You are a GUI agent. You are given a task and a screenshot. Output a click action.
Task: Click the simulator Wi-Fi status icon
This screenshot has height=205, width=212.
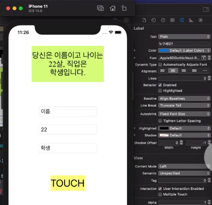(111, 32)
